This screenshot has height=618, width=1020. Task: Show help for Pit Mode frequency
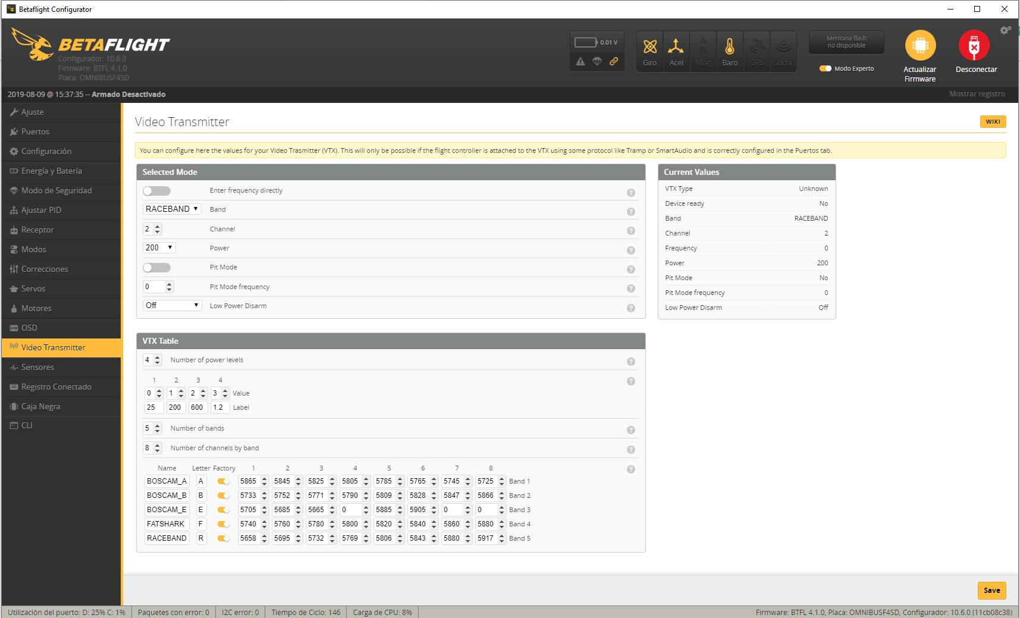coord(631,288)
